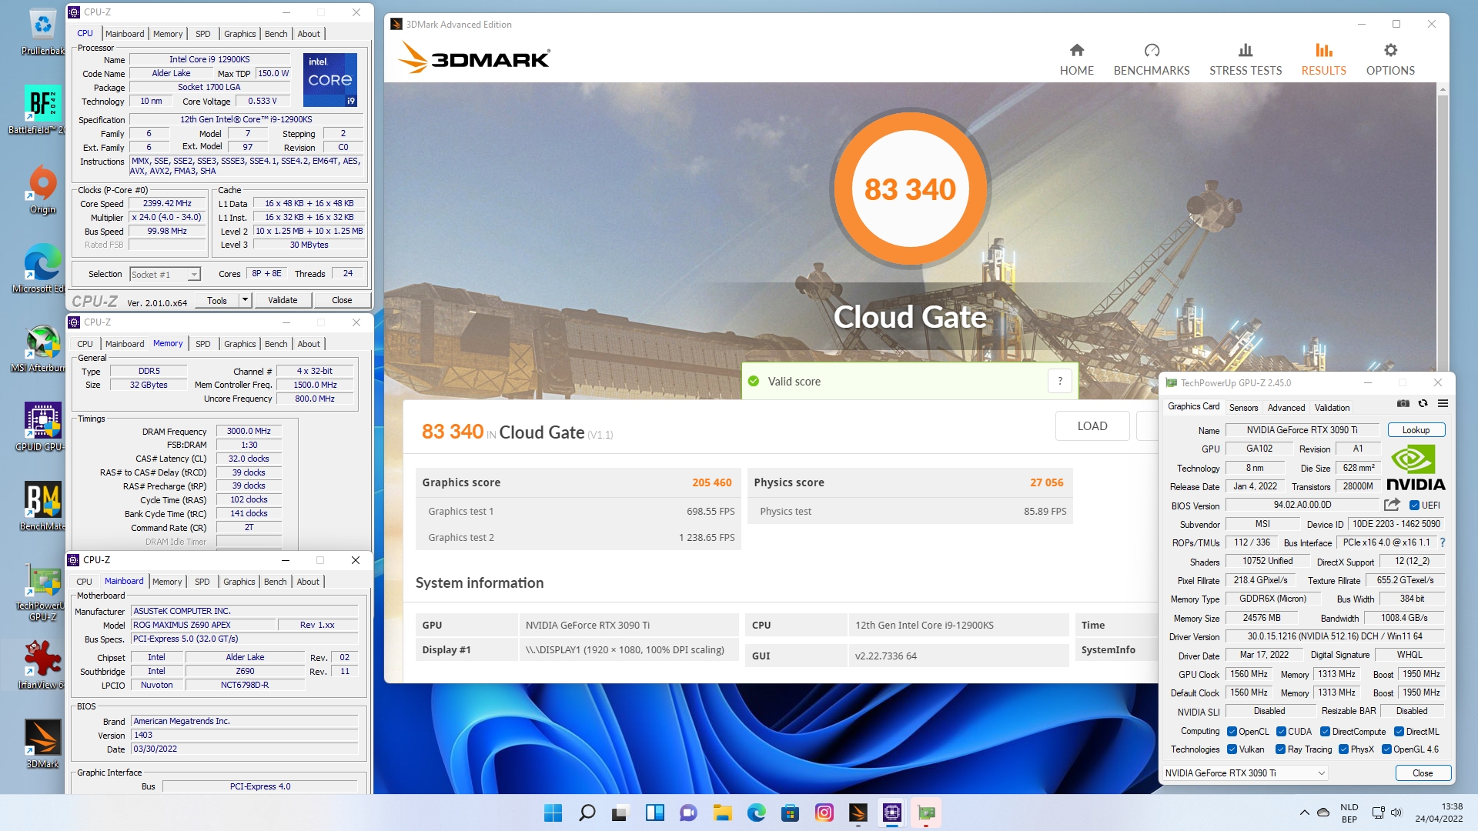
Task: Click the question mark beside Valid score
Action: (x=1060, y=381)
